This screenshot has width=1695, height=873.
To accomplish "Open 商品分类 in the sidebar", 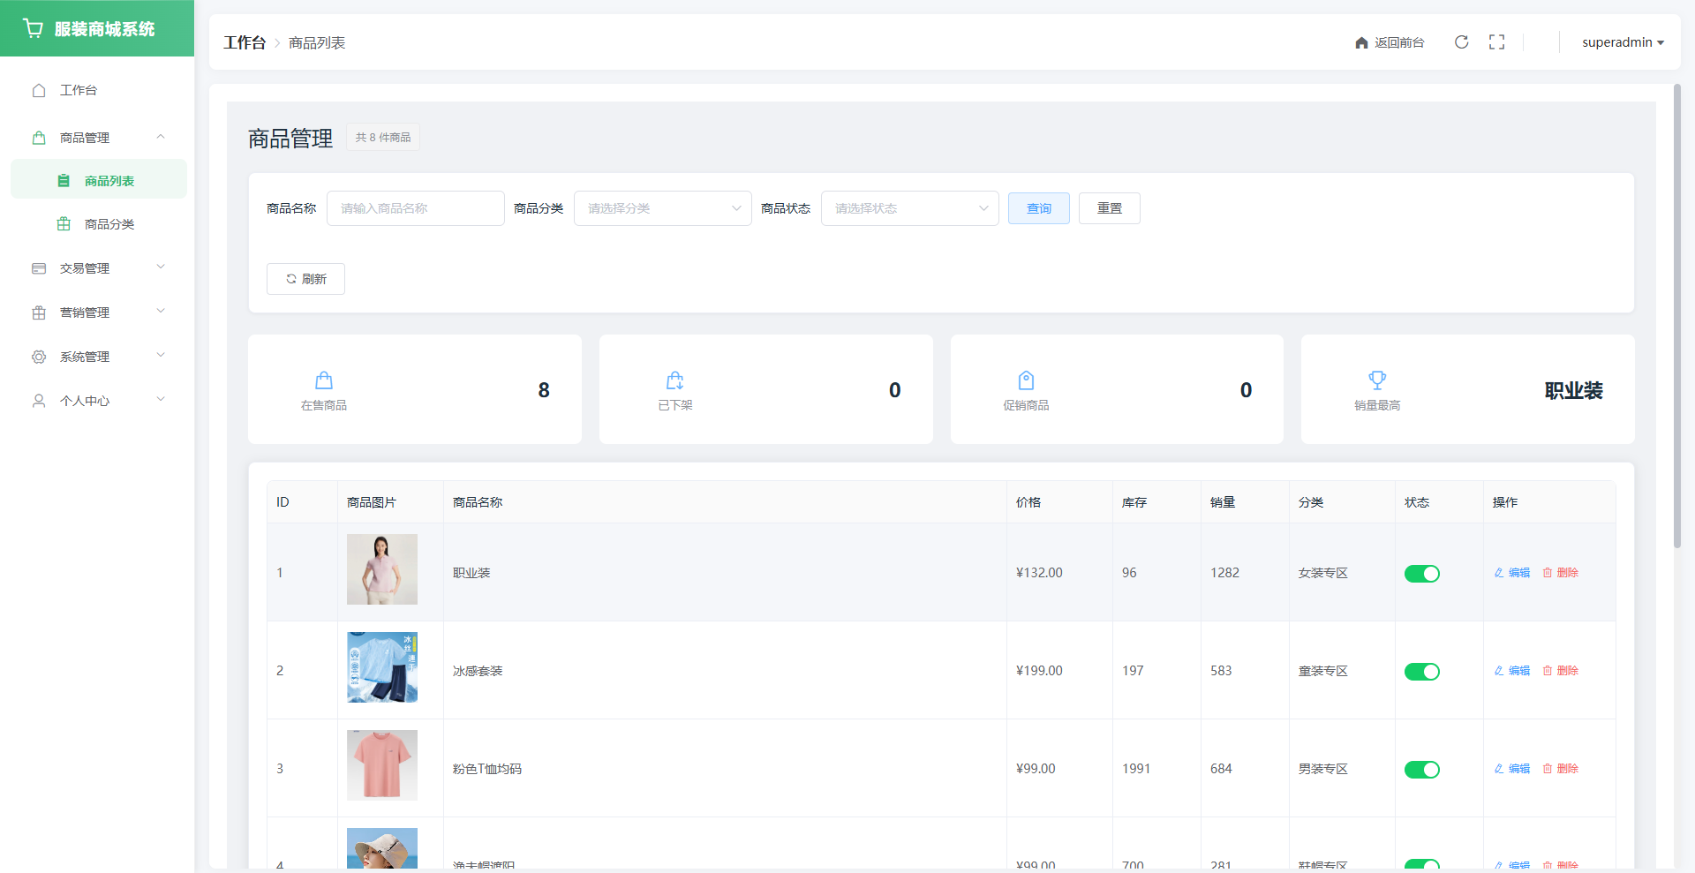I will 109,224.
